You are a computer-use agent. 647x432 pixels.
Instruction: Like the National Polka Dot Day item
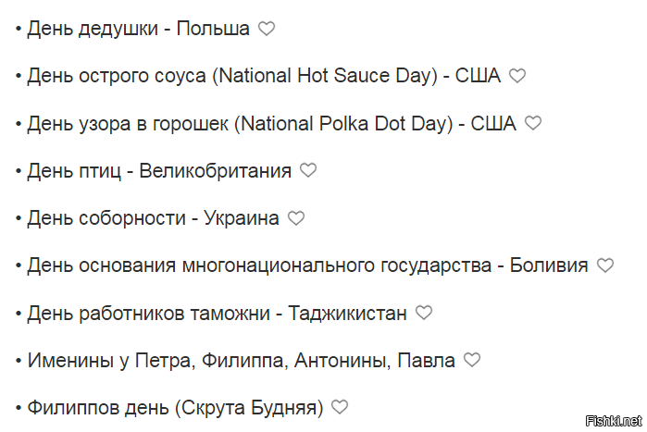(x=533, y=123)
